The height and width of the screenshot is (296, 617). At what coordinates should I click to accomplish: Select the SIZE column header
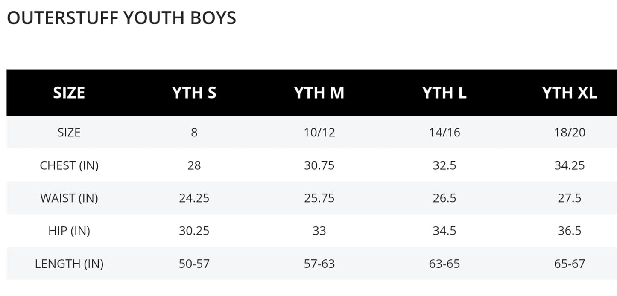coord(69,93)
